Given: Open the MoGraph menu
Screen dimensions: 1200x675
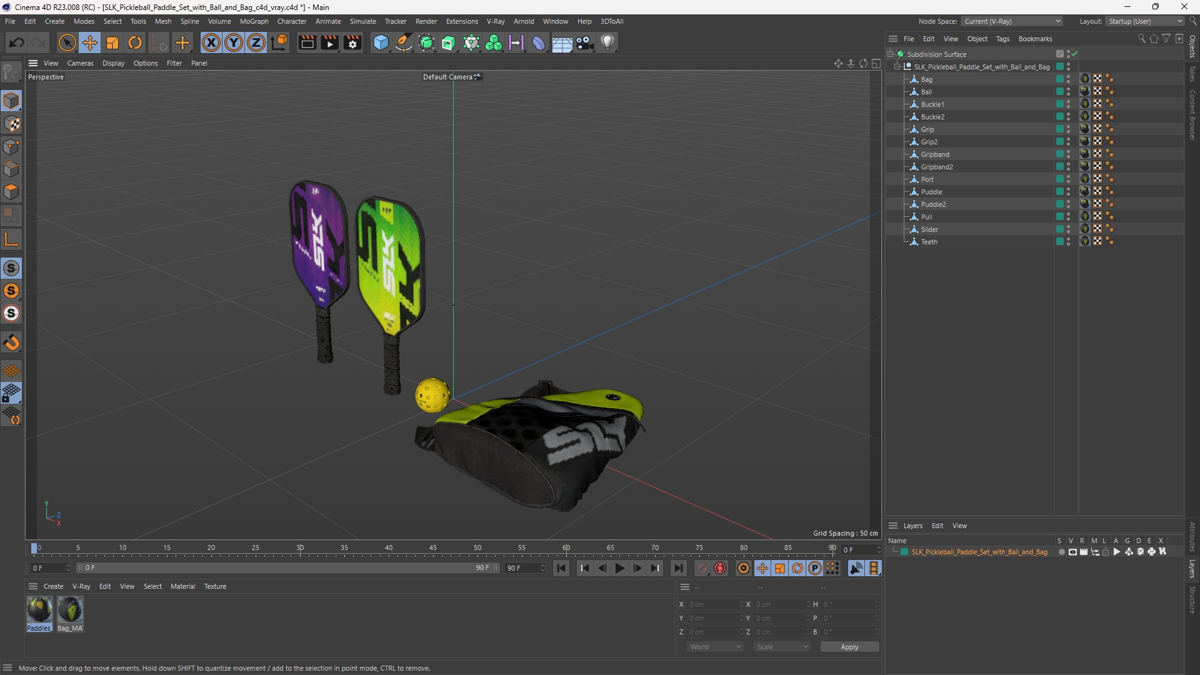Looking at the screenshot, I should (x=254, y=21).
